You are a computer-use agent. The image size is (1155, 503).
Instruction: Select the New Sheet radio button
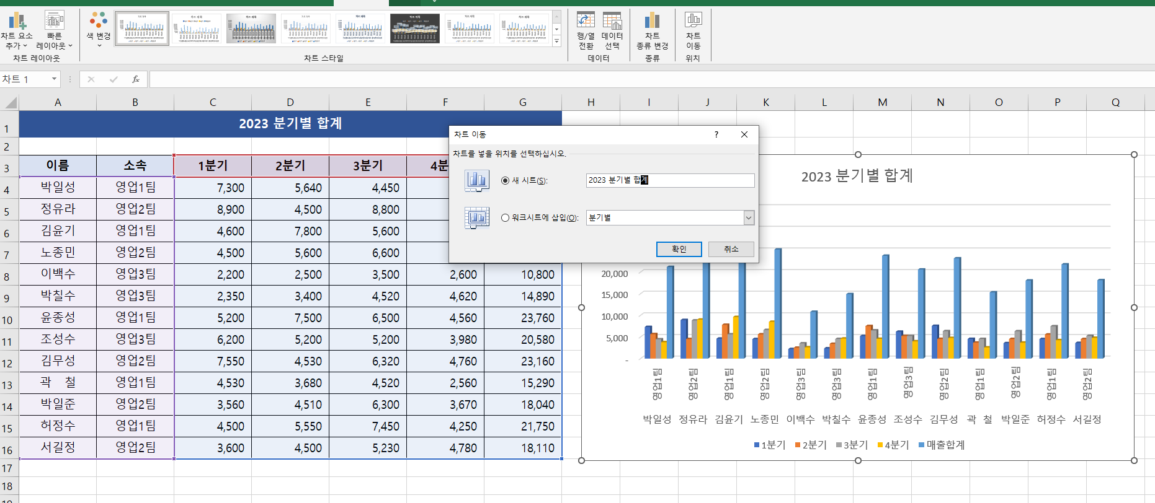pos(505,180)
